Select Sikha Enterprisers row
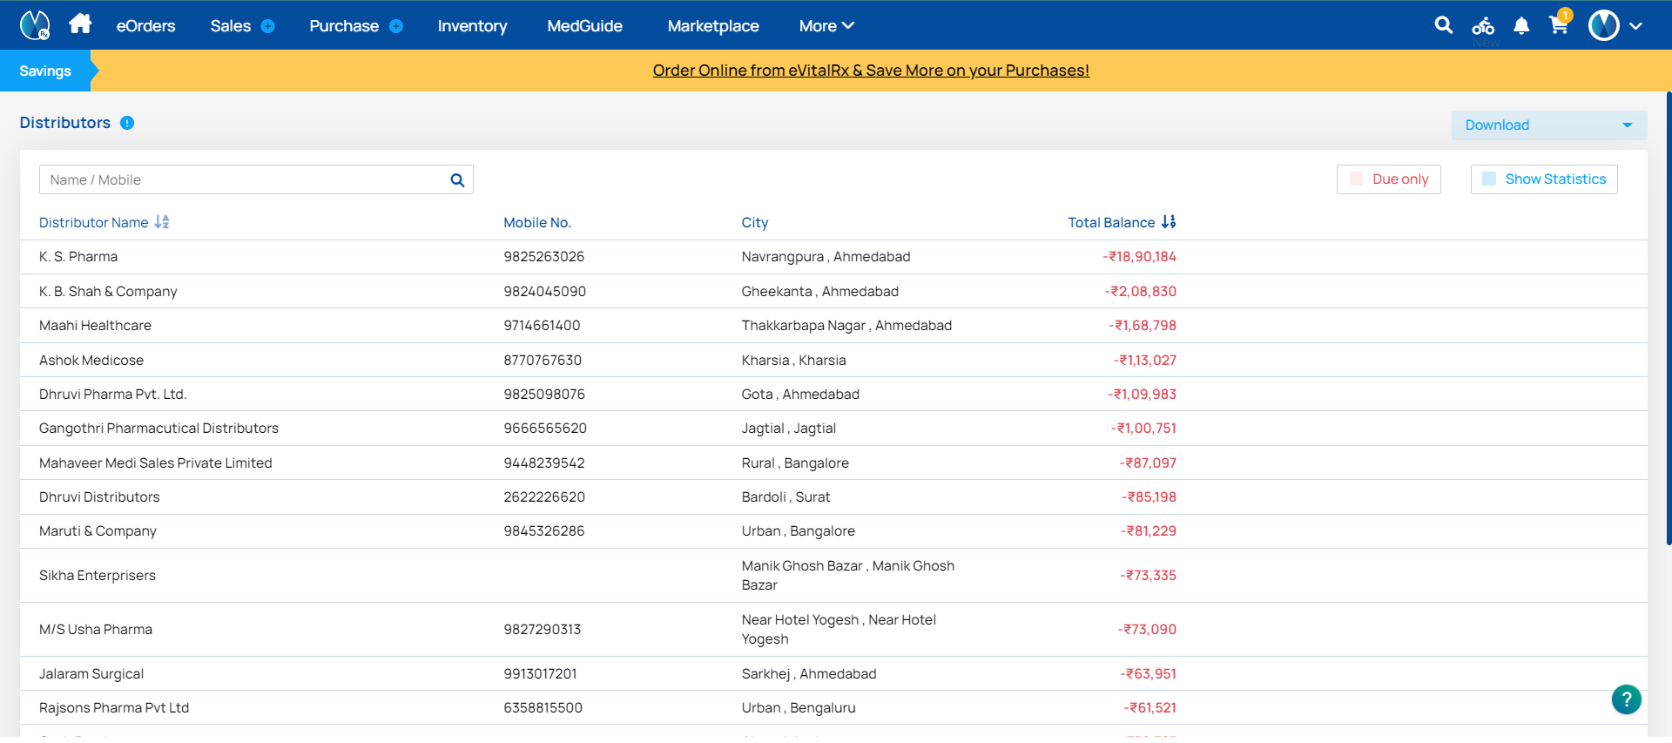 [x=833, y=576]
